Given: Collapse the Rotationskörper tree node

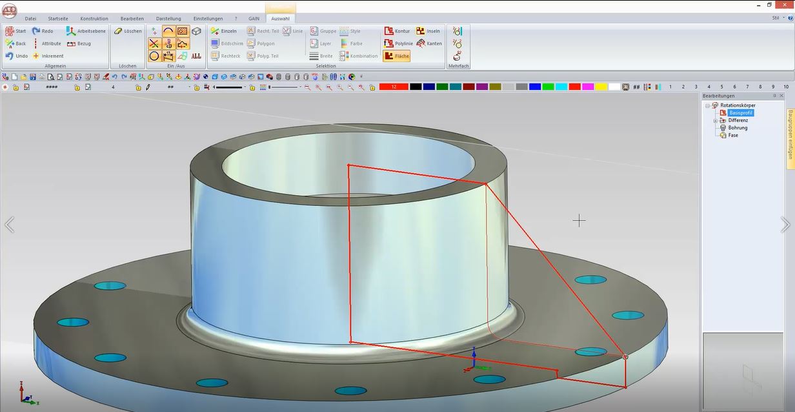Looking at the screenshot, I should pyautogui.click(x=707, y=105).
